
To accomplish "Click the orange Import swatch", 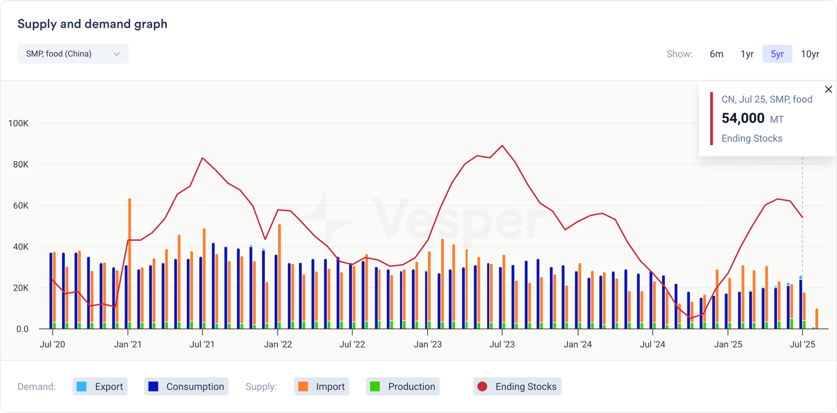I will click(303, 386).
